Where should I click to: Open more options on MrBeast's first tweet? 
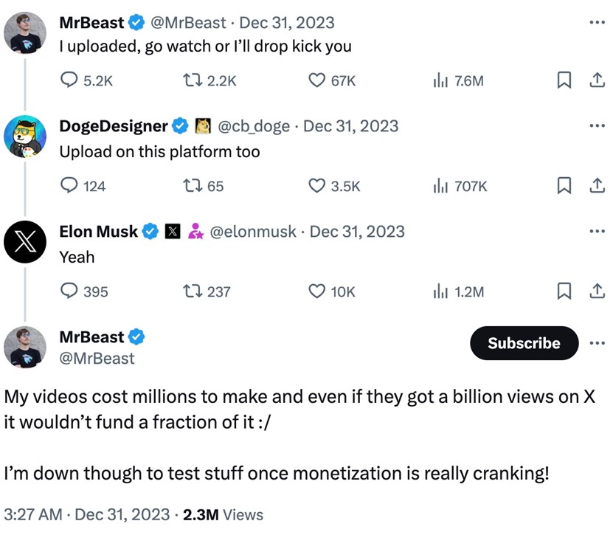click(x=596, y=23)
